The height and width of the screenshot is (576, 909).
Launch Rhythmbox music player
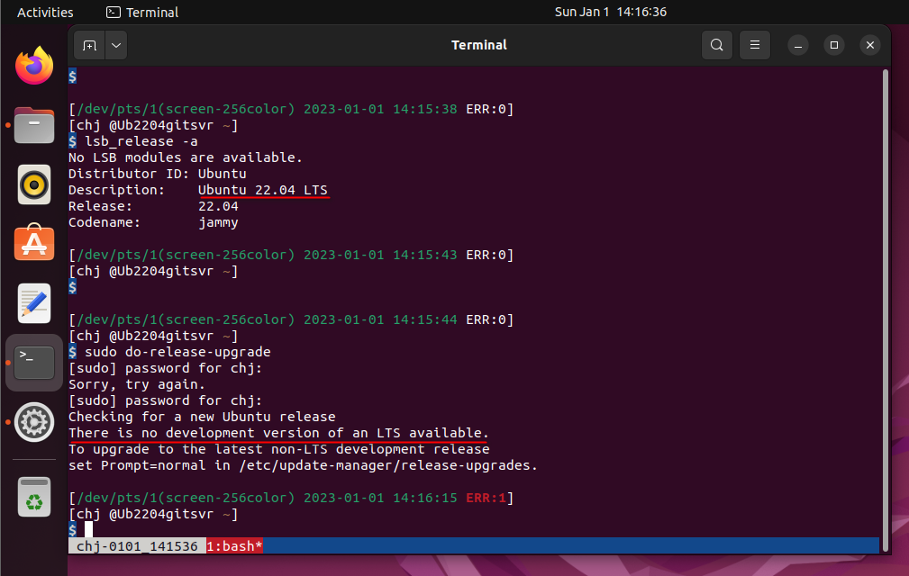(34, 184)
